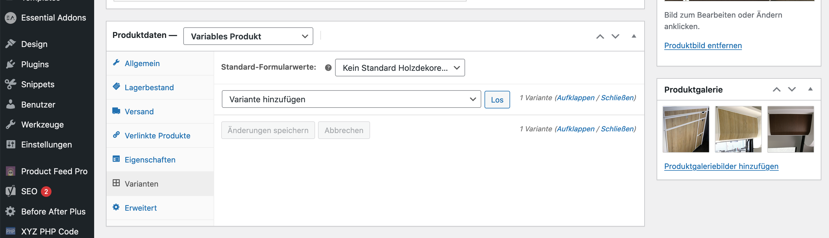Open the Kein Standard Holzdekore dropdown

400,68
